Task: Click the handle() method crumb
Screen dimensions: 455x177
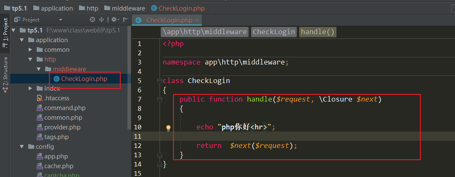Action: click(318, 32)
